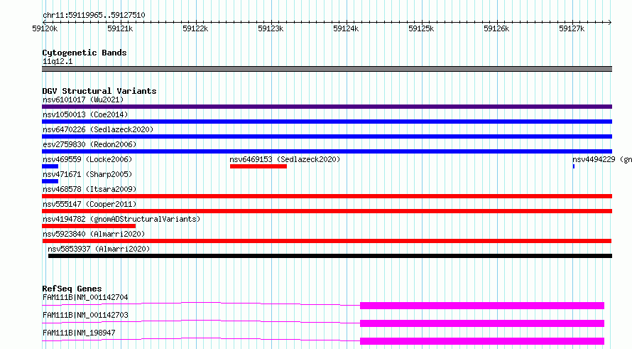The height and width of the screenshot is (349, 632).
Task: Open variant nsv6101017 (Wu2021) label
Action: pyautogui.click(x=83, y=100)
